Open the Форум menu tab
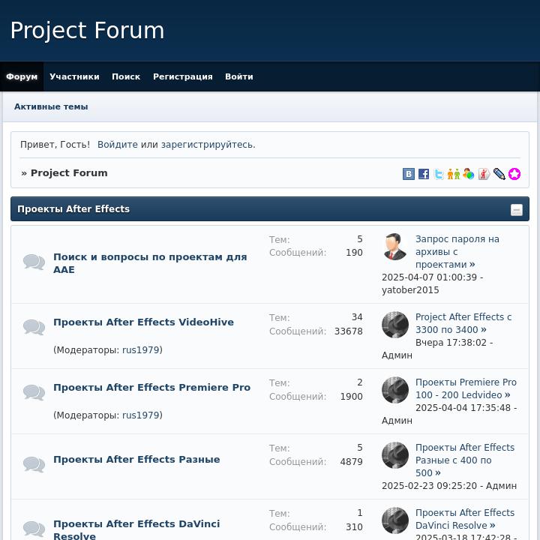540x540 pixels. coord(22,76)
